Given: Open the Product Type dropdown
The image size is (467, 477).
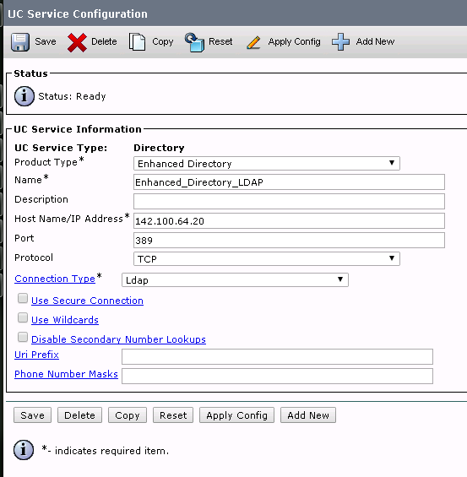Looking at the screenshot, I should tap(267, 163).
